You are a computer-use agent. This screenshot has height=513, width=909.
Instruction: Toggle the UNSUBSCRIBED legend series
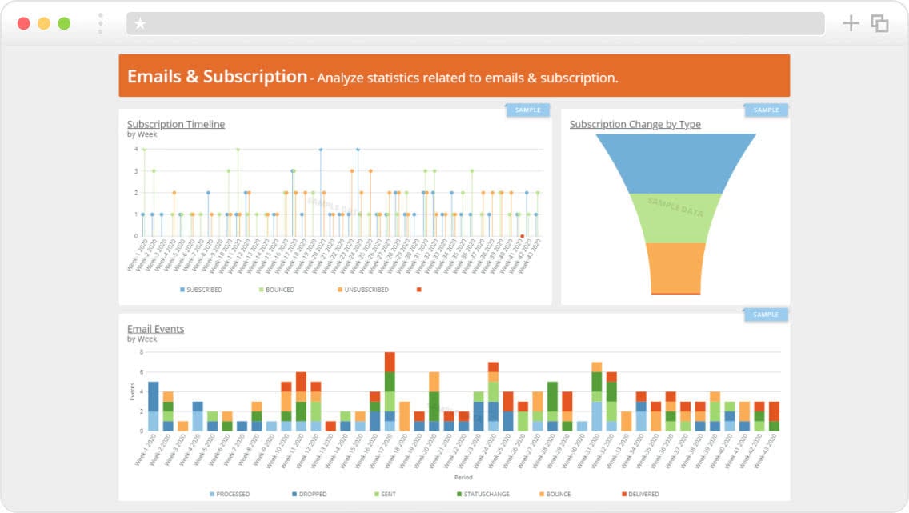363,289
